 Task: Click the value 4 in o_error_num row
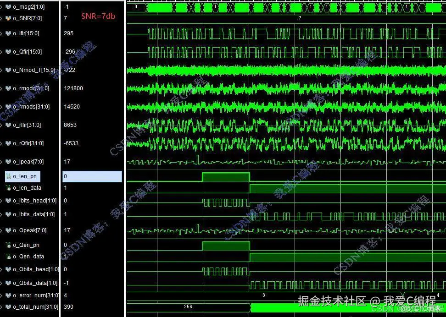point(66,295)
